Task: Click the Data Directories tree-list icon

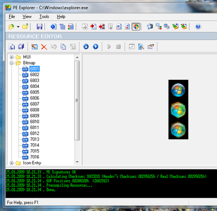Action: (x=62, y=27)
